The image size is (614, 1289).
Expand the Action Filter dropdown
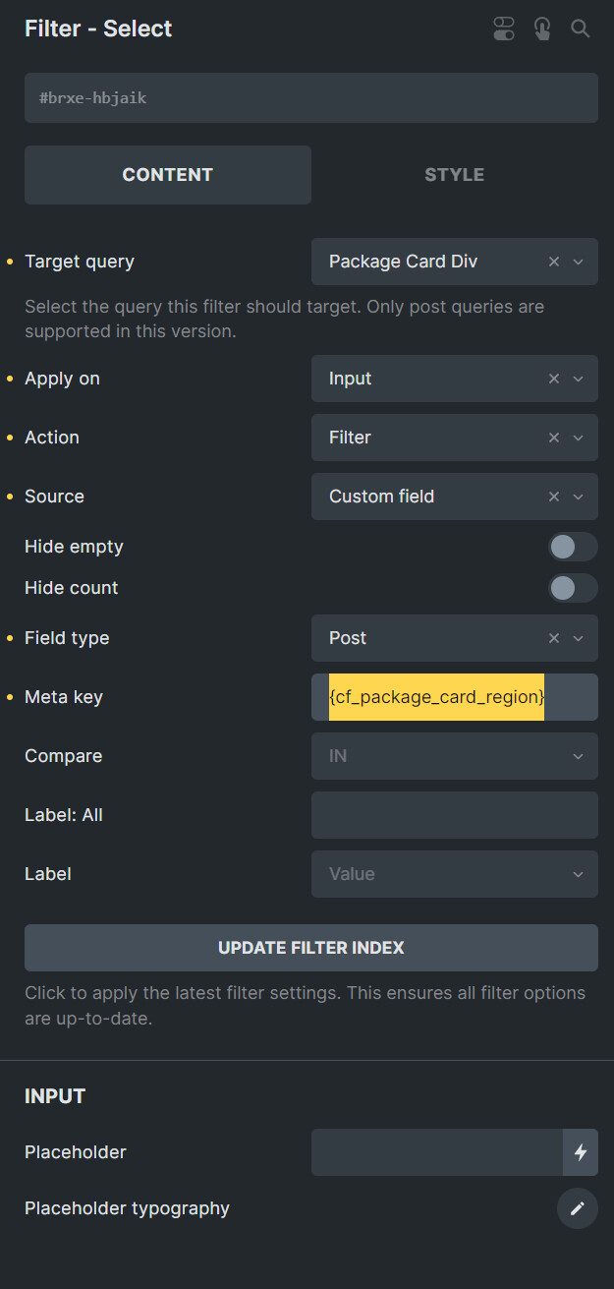(x=579, y=438)
